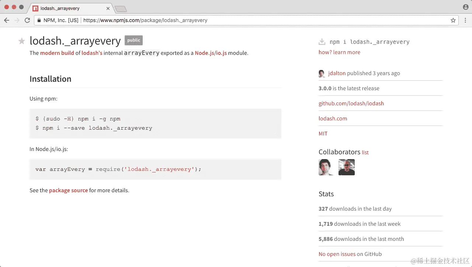Image resolution: width=472 pixels, height=267 pixels.
Task: Star the lodash._arrayevery package
Action: 22,41
